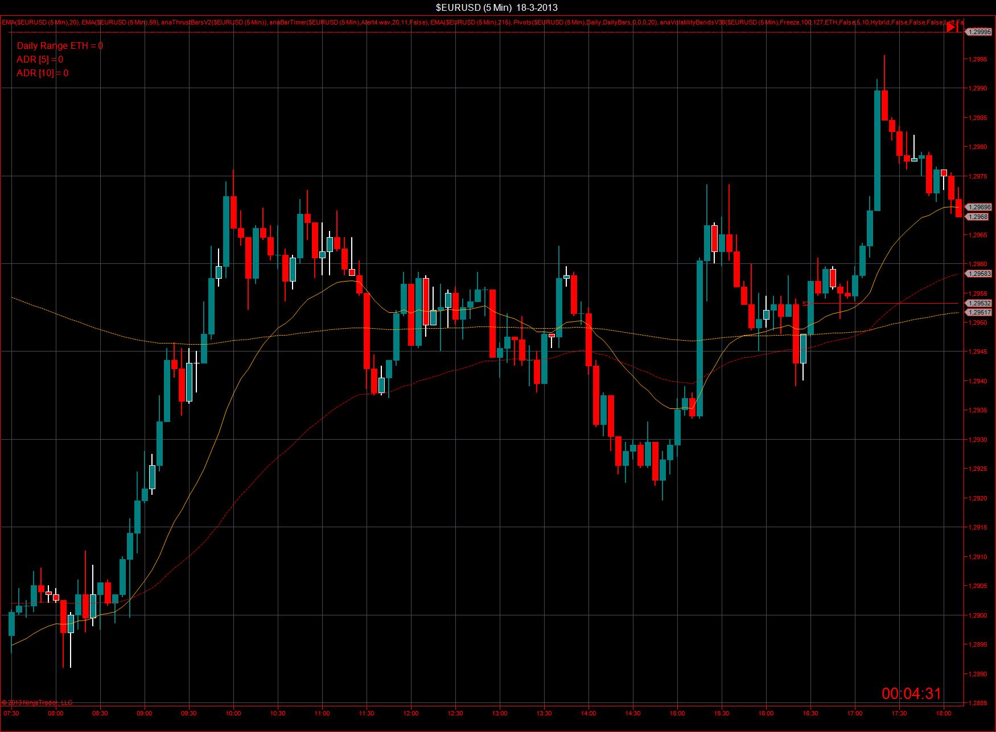Click the 1,2885 price axis label
This screenshot has width=996, height=732.
pos(978,704)
